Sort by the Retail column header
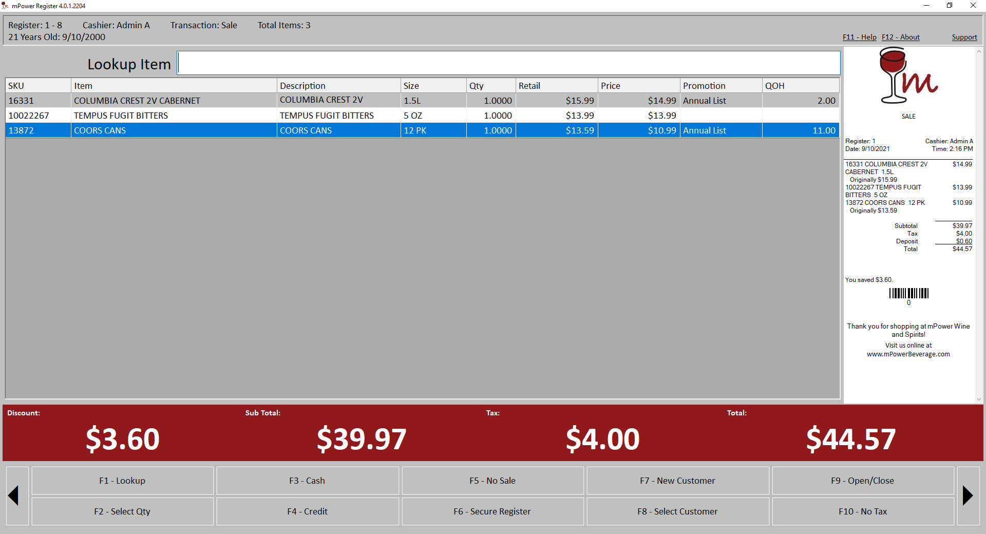Image resolution: width=986 pixels, height=534 pixels. click(557, 86)
